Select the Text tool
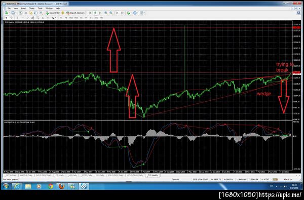 click(43, 18)
